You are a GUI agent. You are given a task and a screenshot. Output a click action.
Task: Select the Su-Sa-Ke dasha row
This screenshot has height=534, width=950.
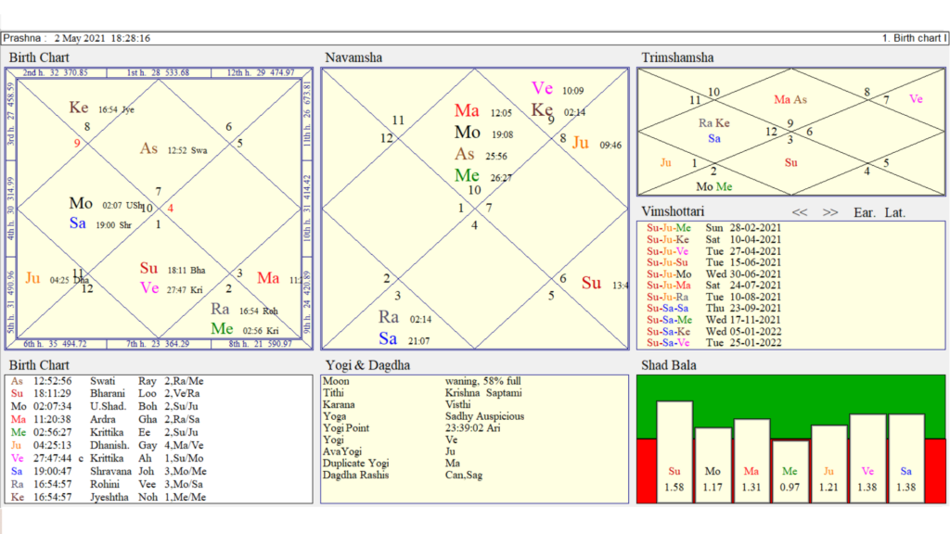click(713, 331)
